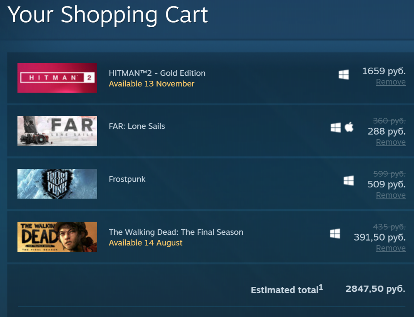Open The Walking Dead cover thumbnail
Image resolution: width=414 pixels, height=317 pixels.
tap(57, 237)
